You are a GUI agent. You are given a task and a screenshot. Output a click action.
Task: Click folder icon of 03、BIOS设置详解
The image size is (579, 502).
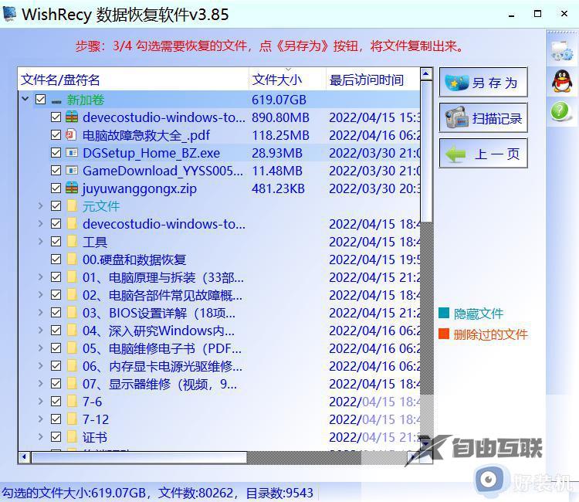(73, 312)
